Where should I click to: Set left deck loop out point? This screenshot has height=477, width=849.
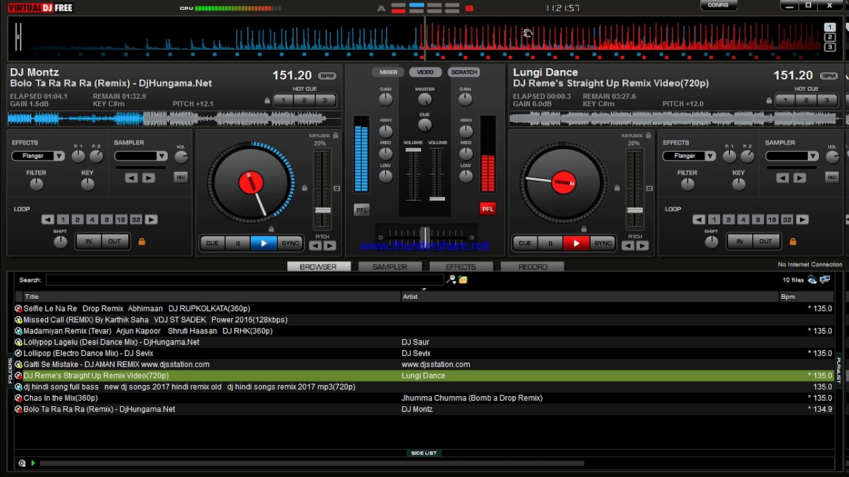click(115, 241)
